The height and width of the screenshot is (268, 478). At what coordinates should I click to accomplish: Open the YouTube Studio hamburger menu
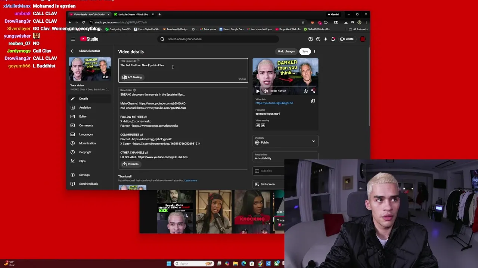[73, 39]
